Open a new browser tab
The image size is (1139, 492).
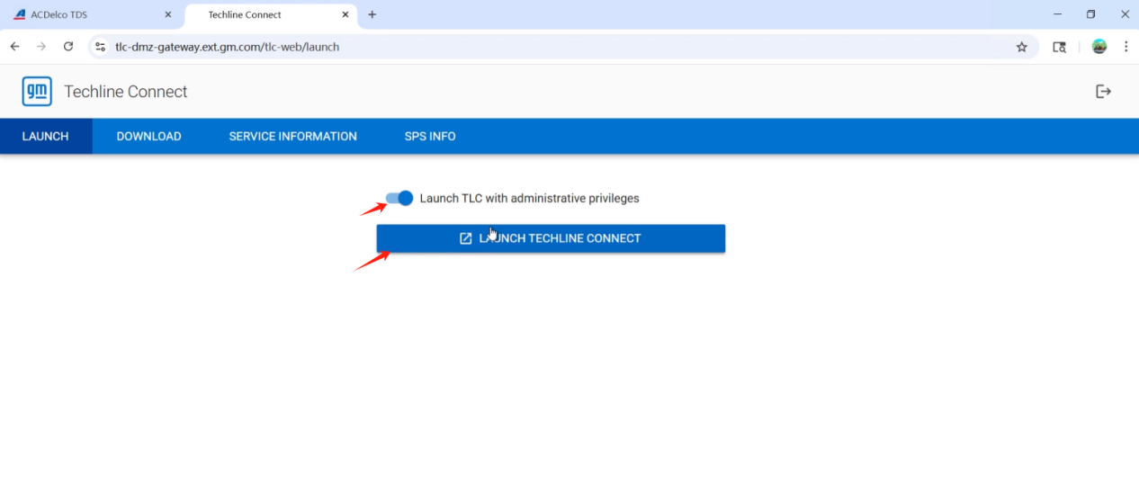(x=372, y=14)
